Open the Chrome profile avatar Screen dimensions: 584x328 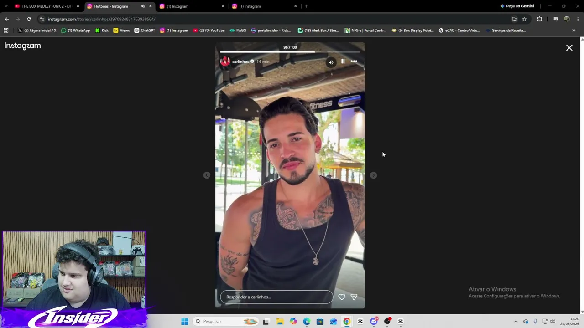coord(567,19)
